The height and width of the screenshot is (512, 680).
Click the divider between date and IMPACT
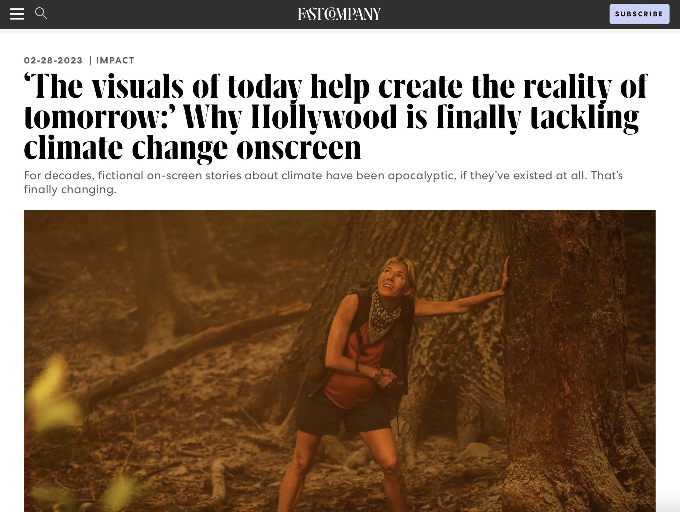tap(90, 60)
